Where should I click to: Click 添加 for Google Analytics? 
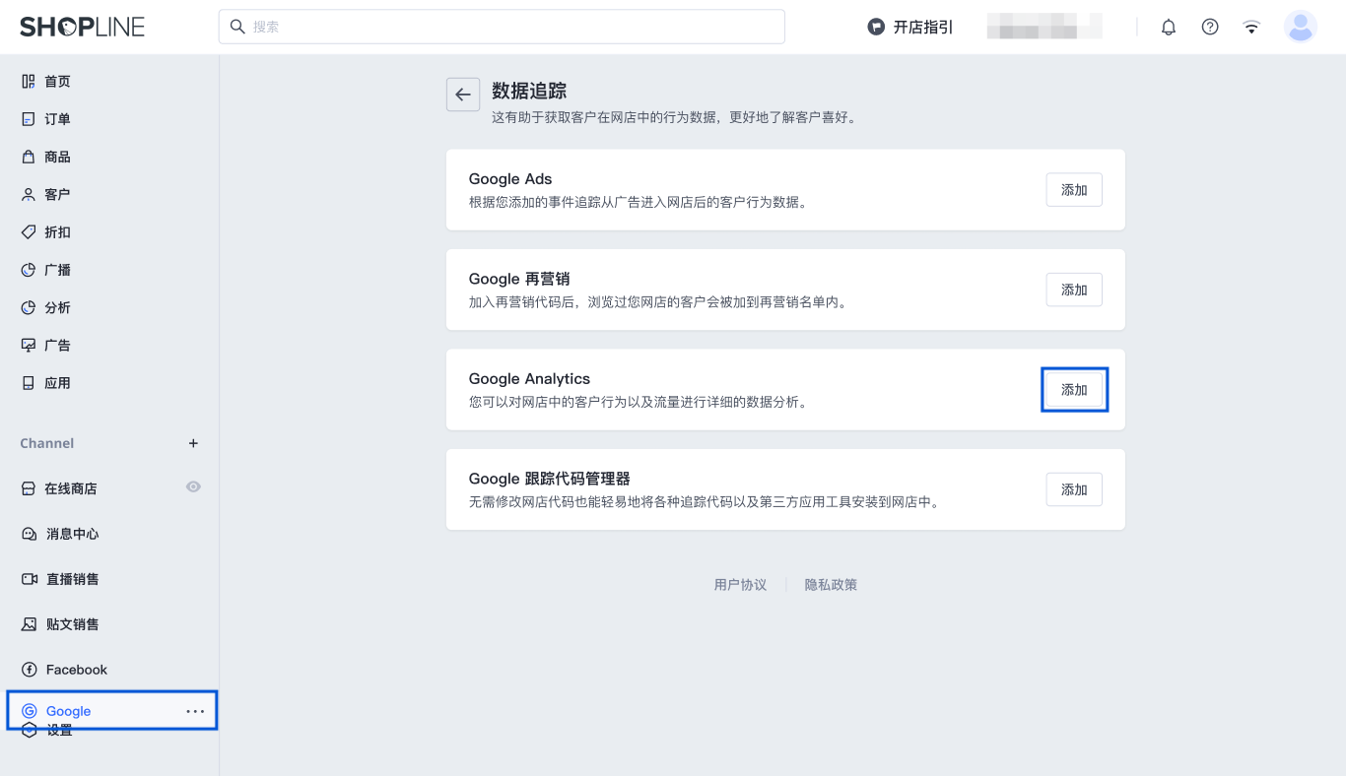pyautogui.click(x=1074, y=390)
